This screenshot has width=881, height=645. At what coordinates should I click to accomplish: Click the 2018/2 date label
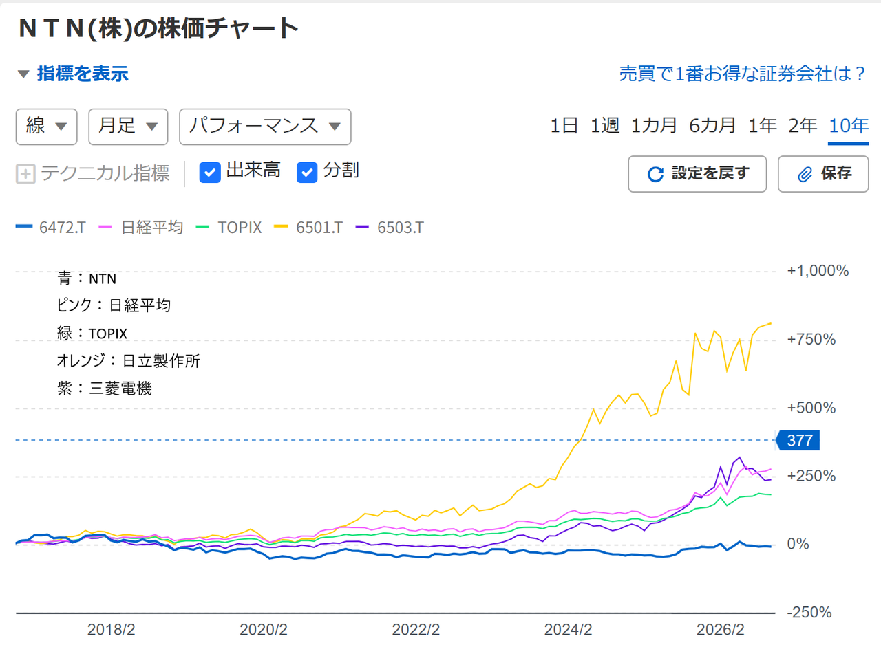[x=111, y=631]
